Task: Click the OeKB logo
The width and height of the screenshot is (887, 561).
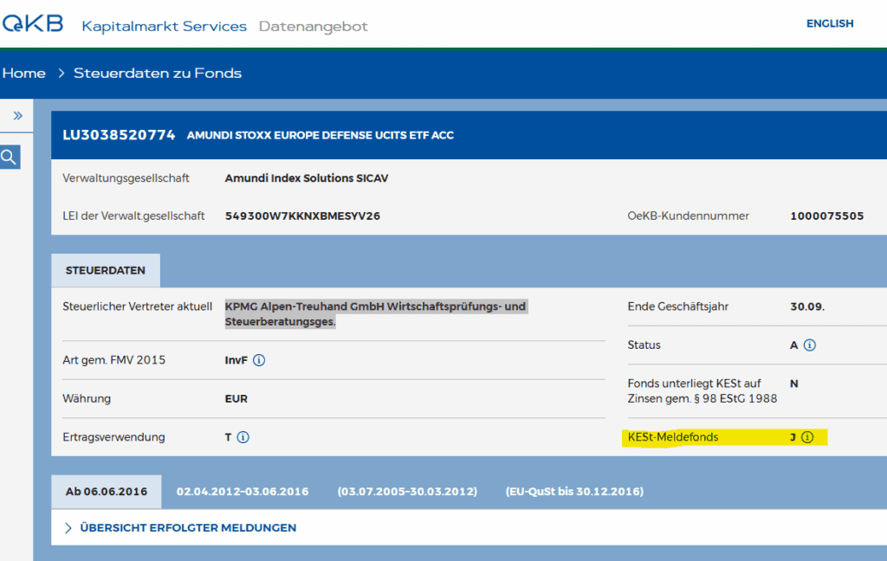Action: click(x=32, y=23)
